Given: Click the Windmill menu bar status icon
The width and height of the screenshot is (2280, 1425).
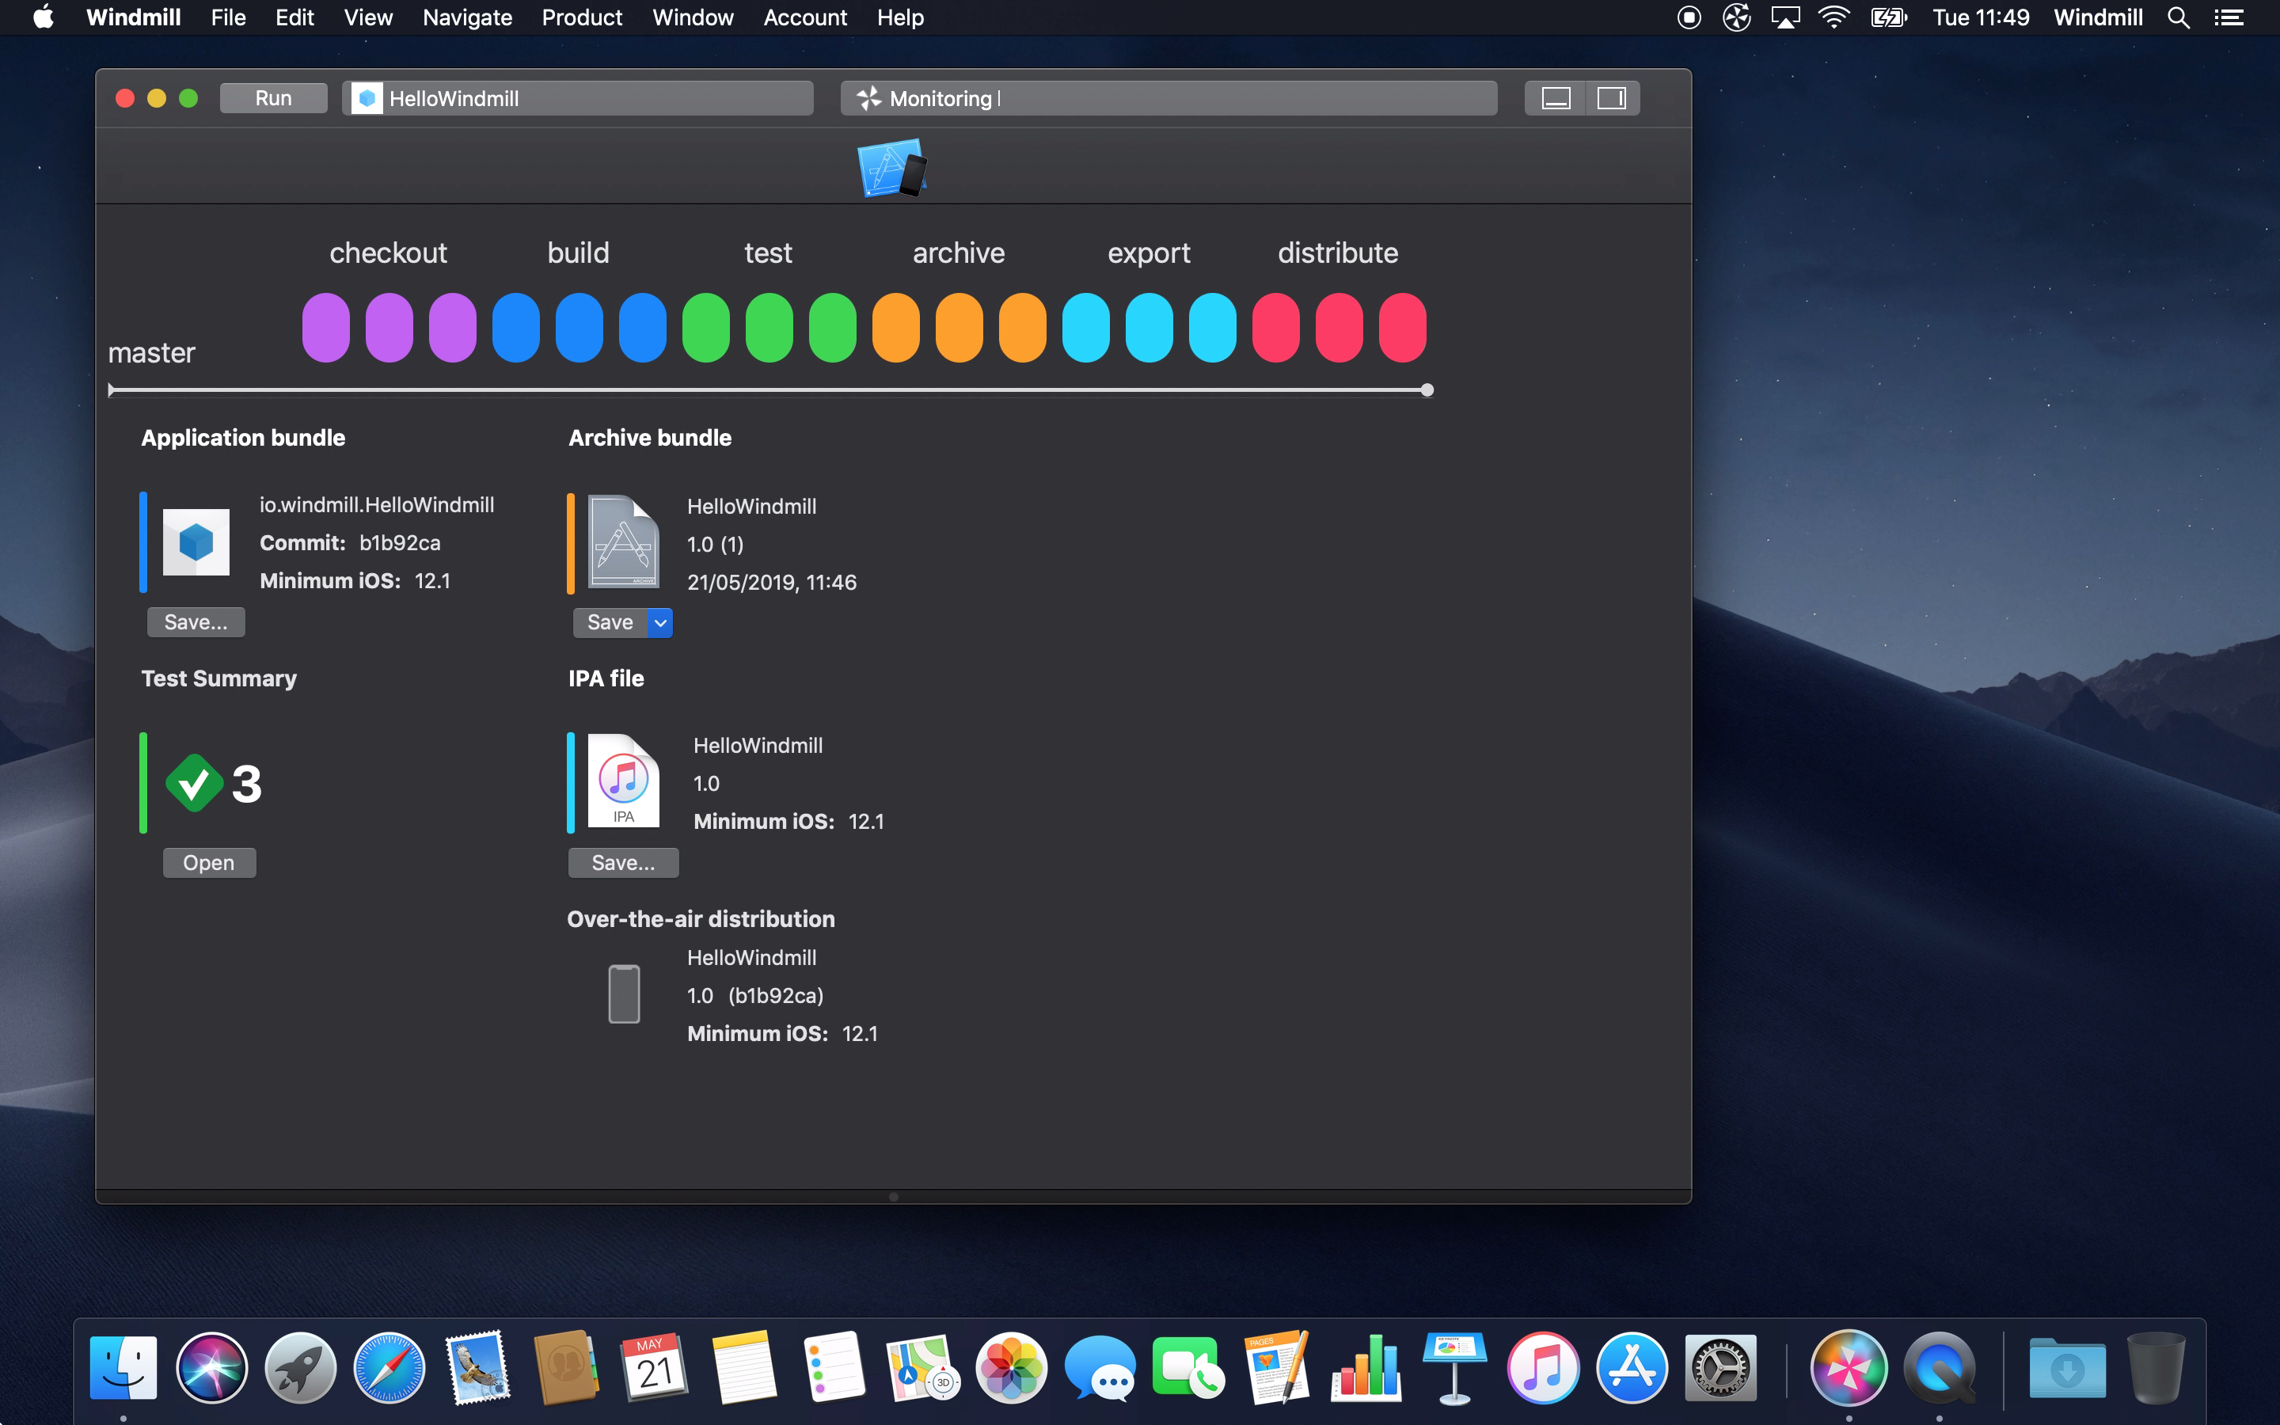Looking at the screenshot, I should tap(1736, 17).
